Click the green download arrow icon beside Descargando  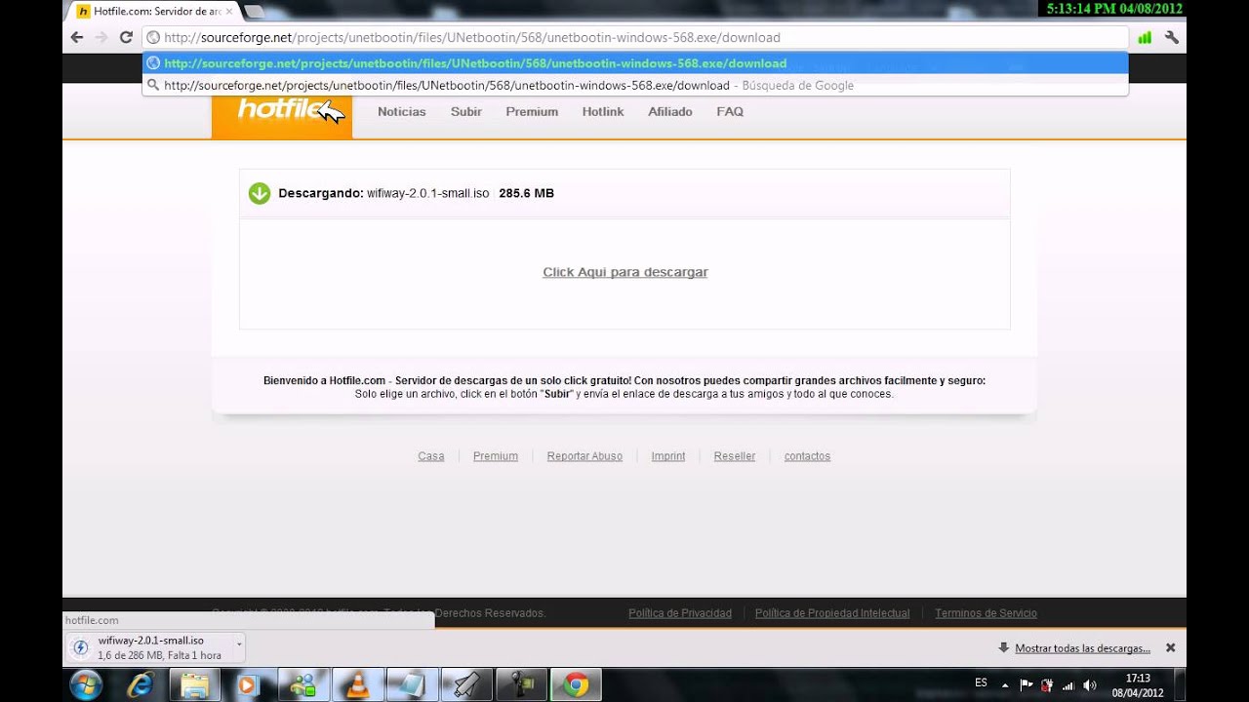(259, 193)
